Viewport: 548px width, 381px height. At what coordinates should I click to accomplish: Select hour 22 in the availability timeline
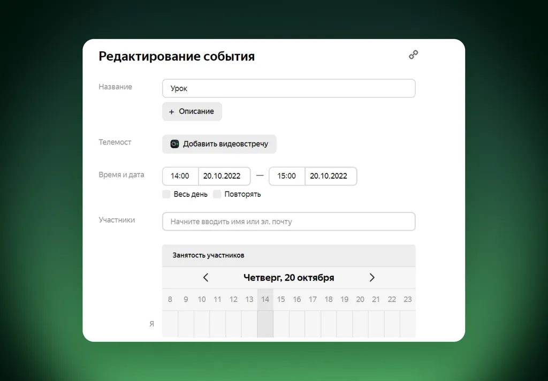[392, 300]
